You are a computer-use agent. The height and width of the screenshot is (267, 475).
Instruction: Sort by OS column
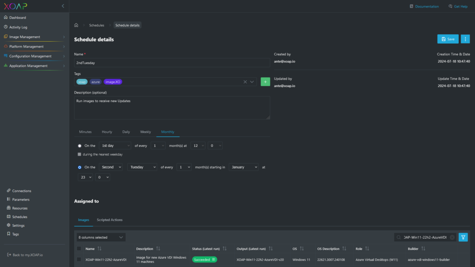(x=302, y=249)
